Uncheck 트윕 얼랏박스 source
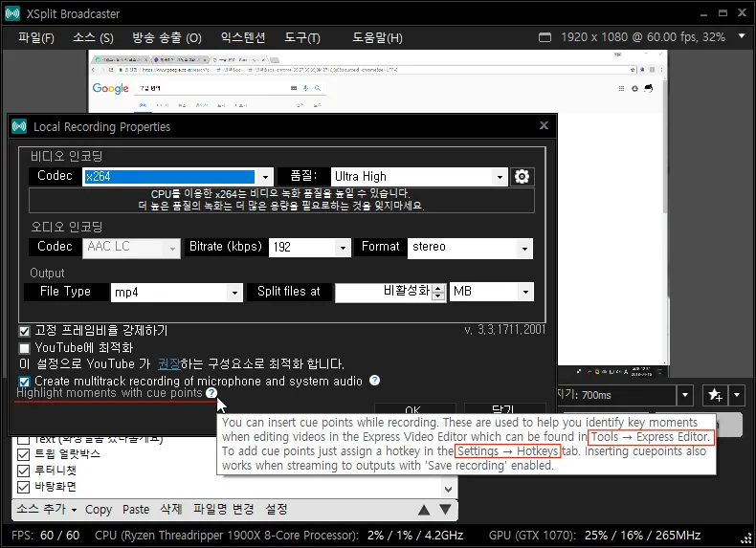The image size is (756, 548). (23, 454)
